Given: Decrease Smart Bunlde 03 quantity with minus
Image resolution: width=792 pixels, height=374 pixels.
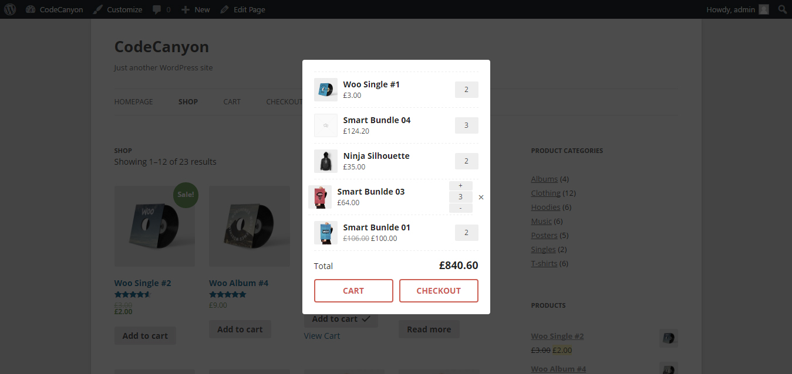Looking at the screenshot, I should pyautogui.click(x=460, y=208).
